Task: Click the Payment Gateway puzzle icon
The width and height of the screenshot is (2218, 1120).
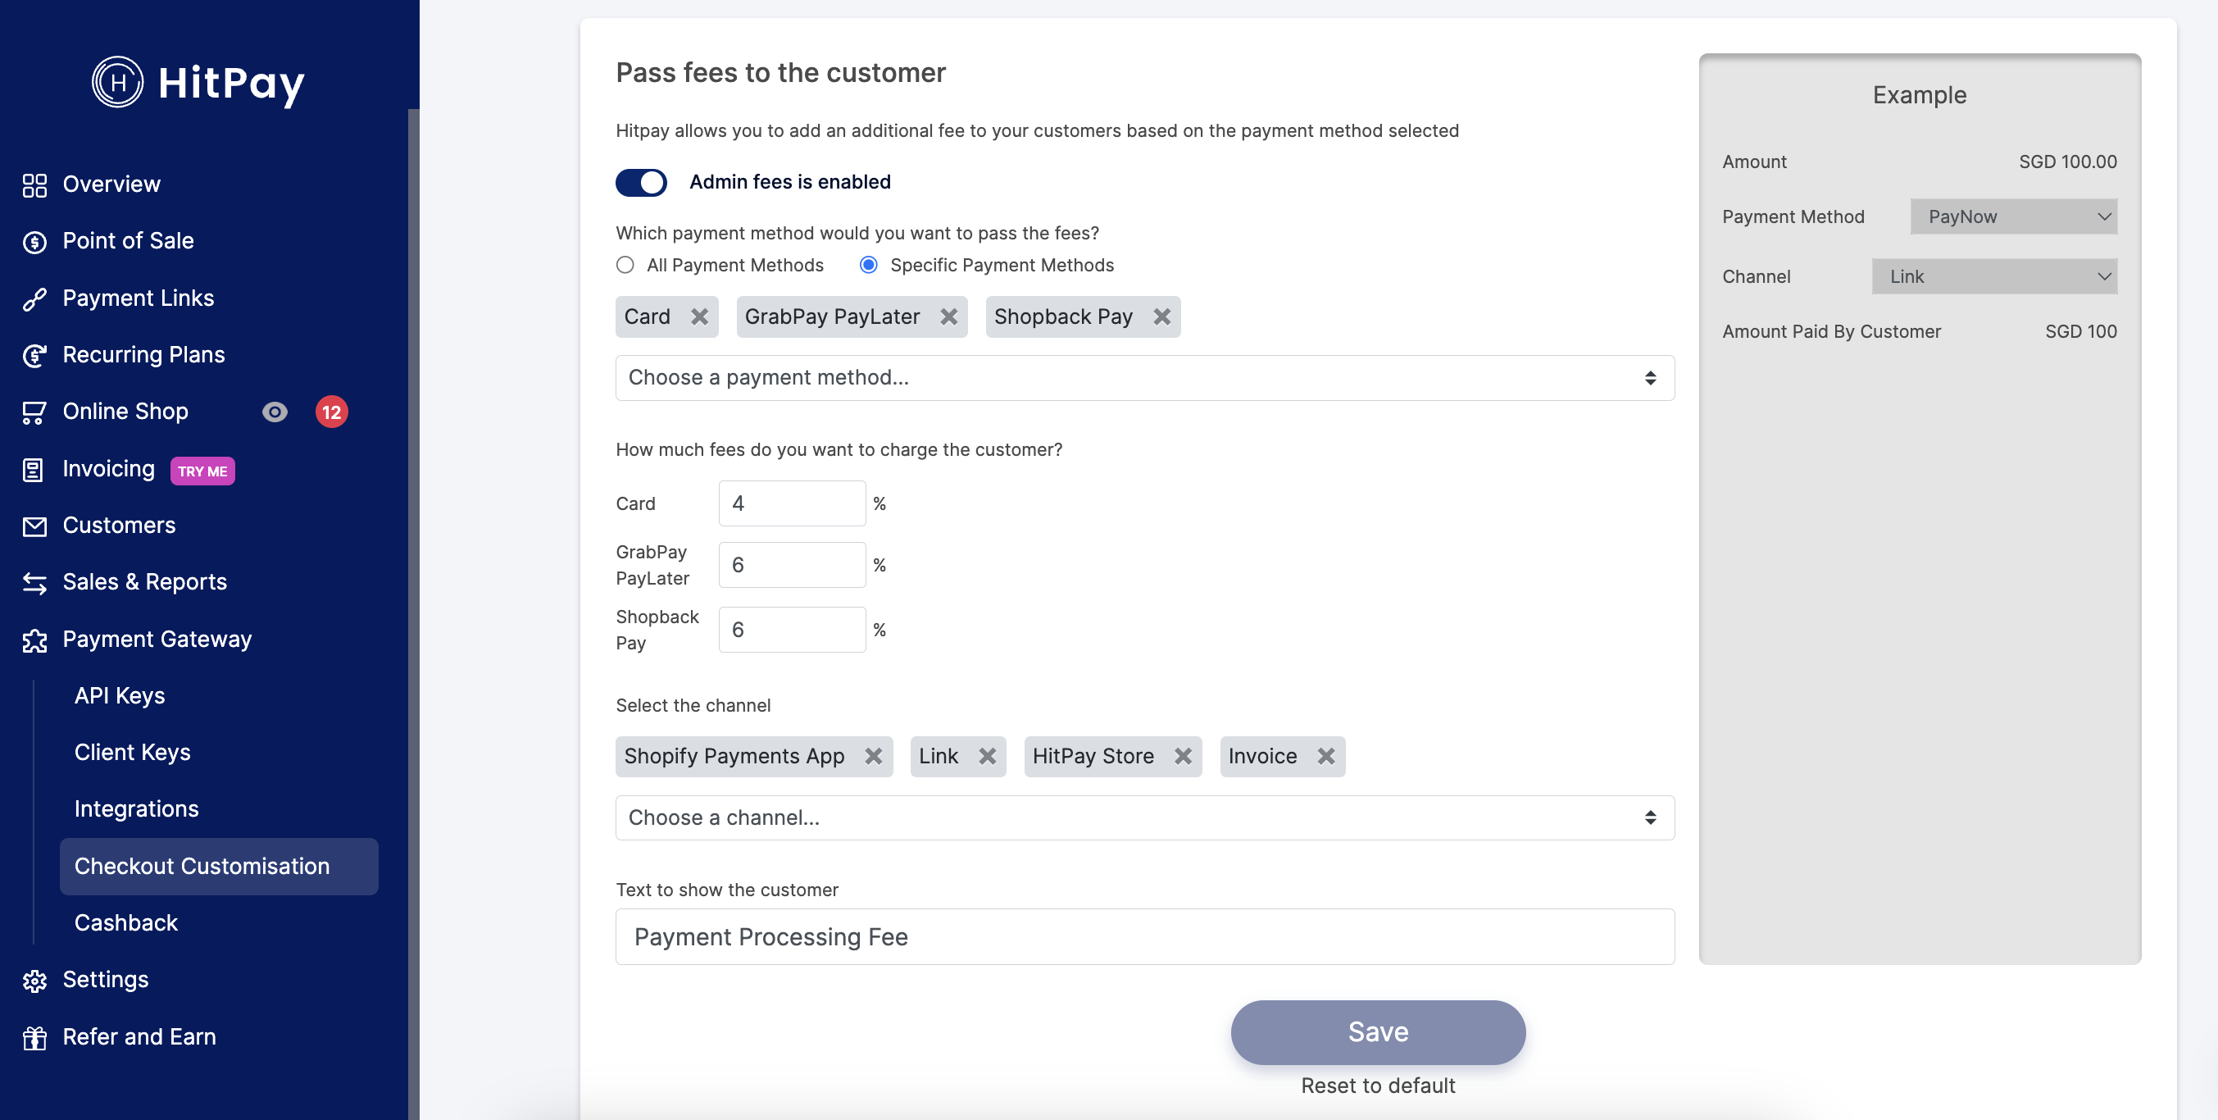Action: point(34,640)
